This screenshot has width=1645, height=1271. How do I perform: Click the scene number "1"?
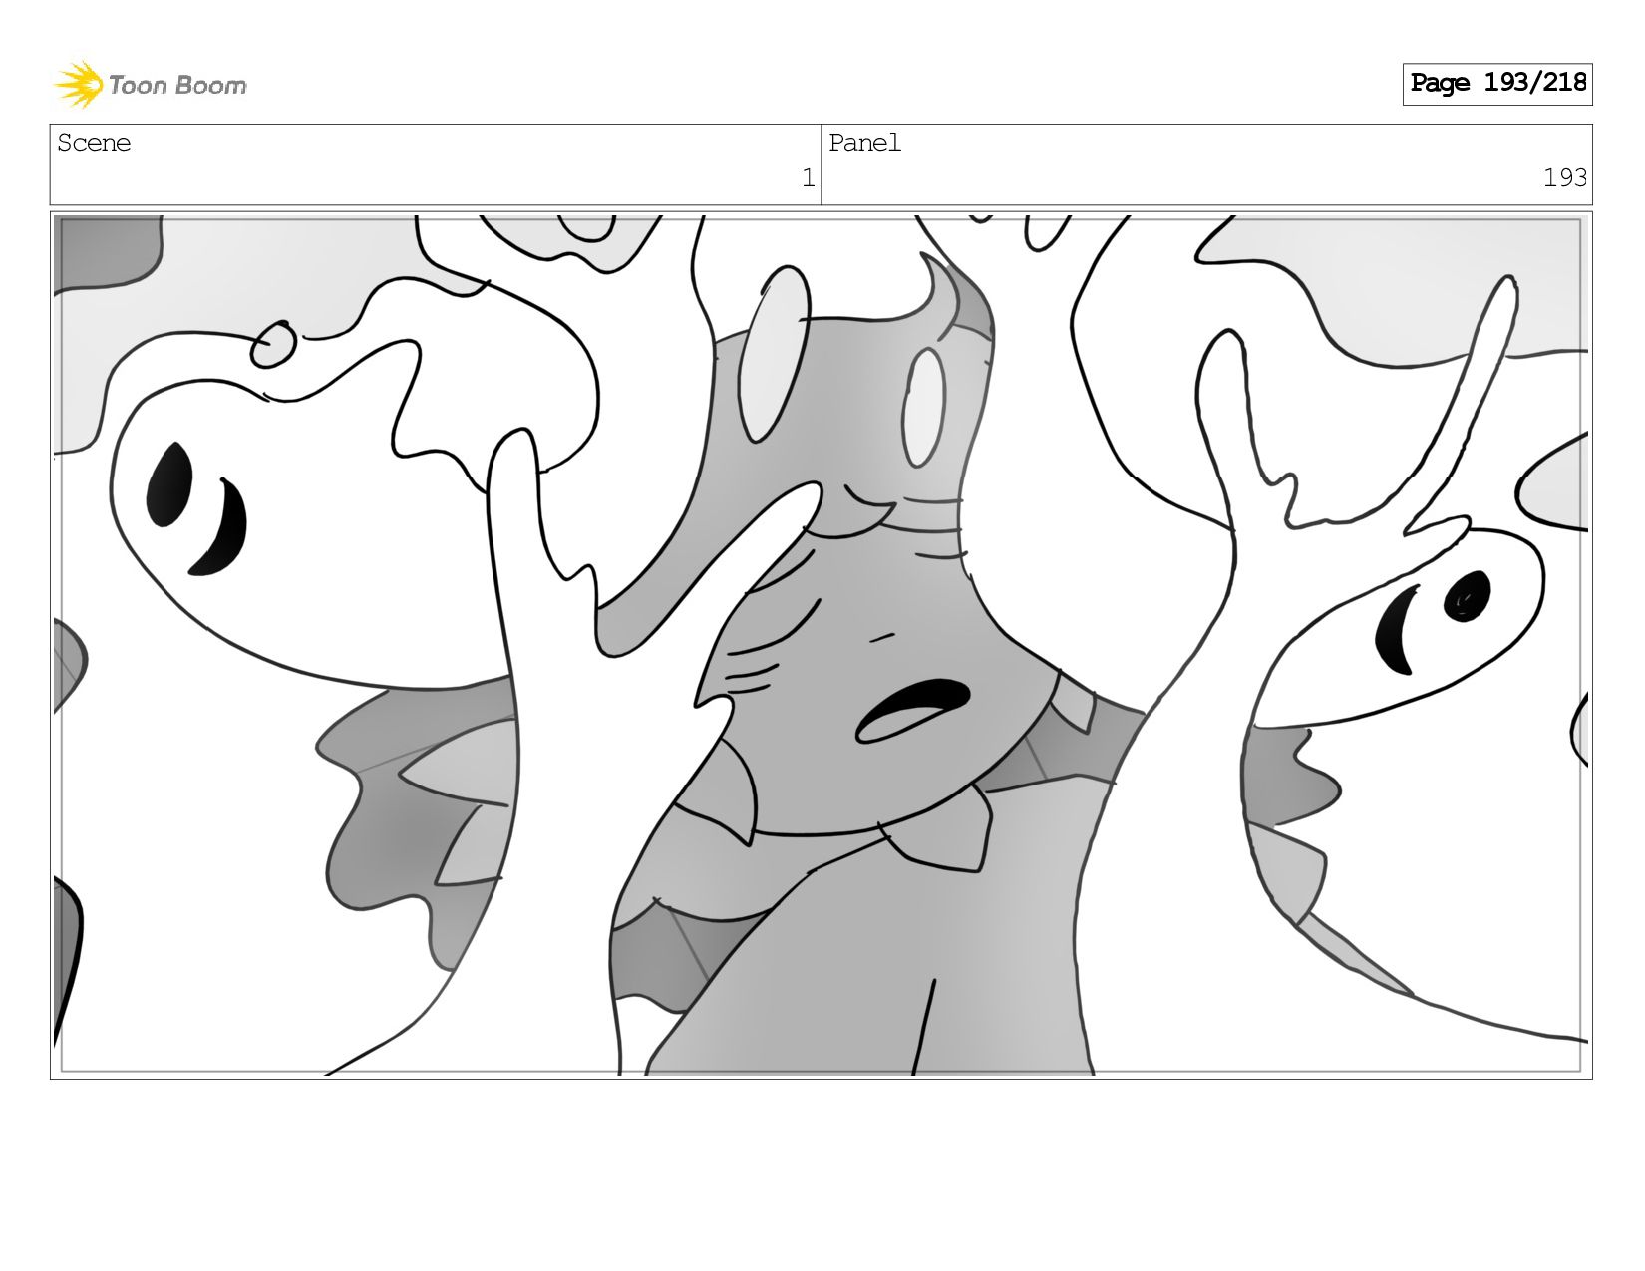pos(808,178)
